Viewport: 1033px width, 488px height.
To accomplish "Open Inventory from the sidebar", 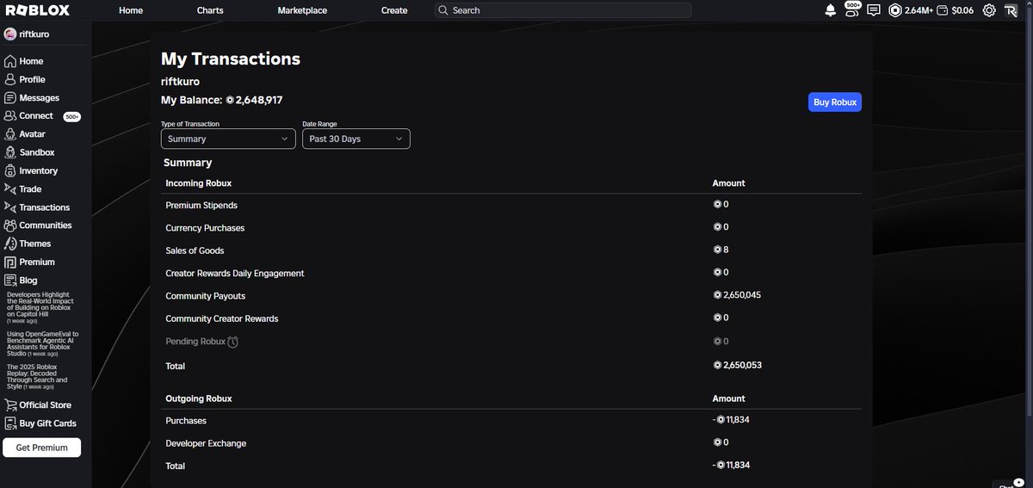I will tap(31, 170).
